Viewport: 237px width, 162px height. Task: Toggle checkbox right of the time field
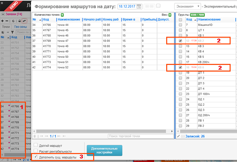tap(158, 6)
